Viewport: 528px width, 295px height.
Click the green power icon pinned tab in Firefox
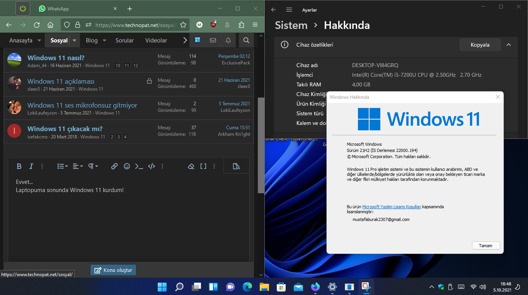(23, 8)
